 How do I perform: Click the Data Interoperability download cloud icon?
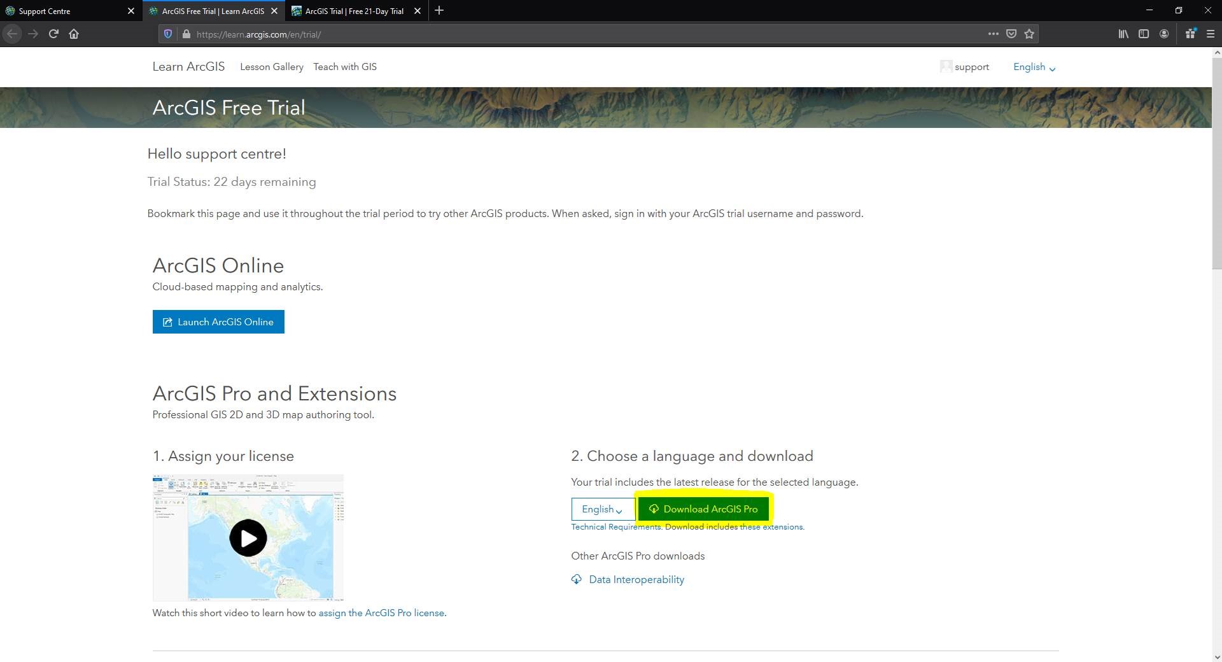click(577, 579)
